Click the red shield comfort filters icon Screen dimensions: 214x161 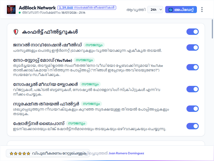click(16, 32)
